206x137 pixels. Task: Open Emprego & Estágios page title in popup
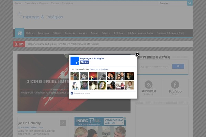pos(92,58)
